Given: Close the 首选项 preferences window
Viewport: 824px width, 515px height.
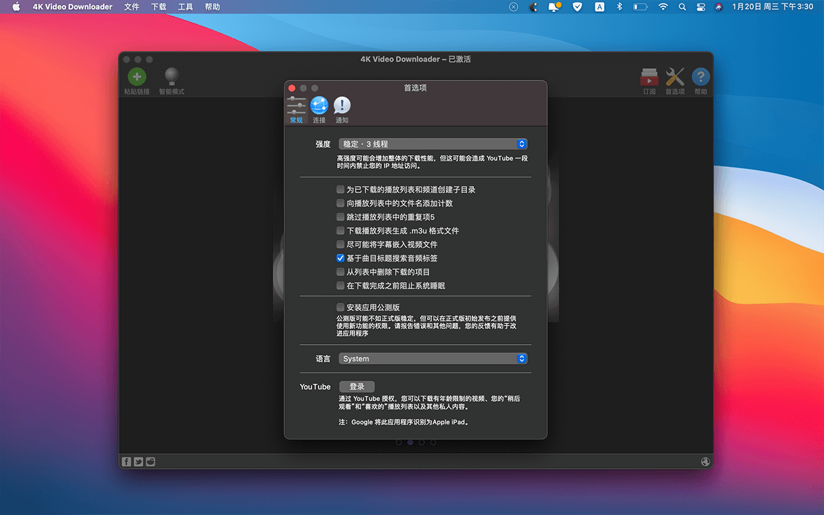Looking at the screenshot, I should pyautogui.click(x=292, y=88).
